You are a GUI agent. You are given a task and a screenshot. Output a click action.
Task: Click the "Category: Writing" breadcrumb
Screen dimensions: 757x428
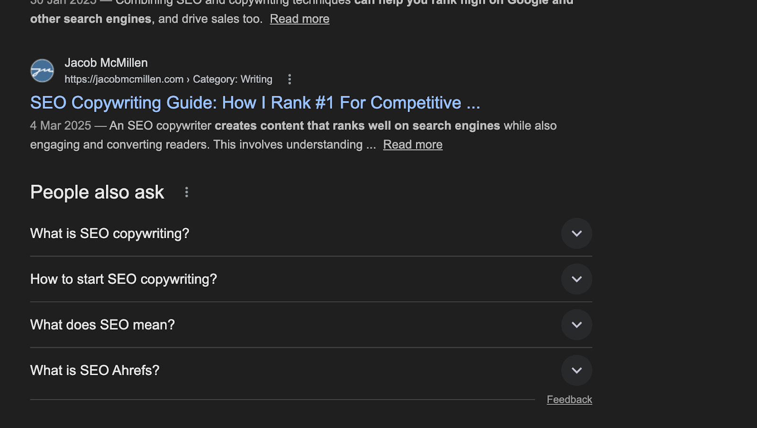pyautogui.click(x=233, y=79)
